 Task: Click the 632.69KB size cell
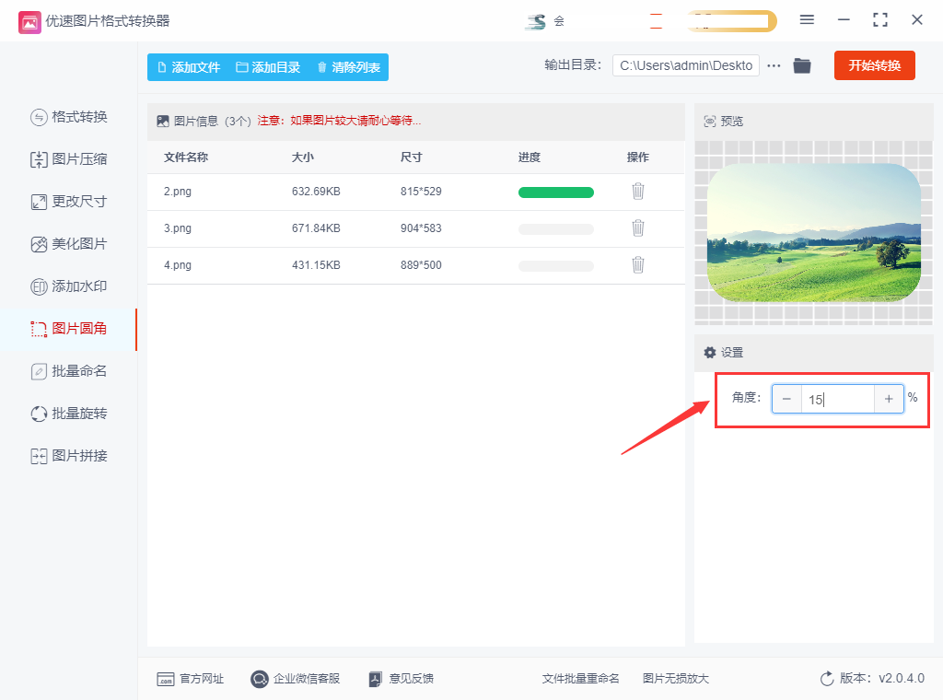(x=316, y=192)
